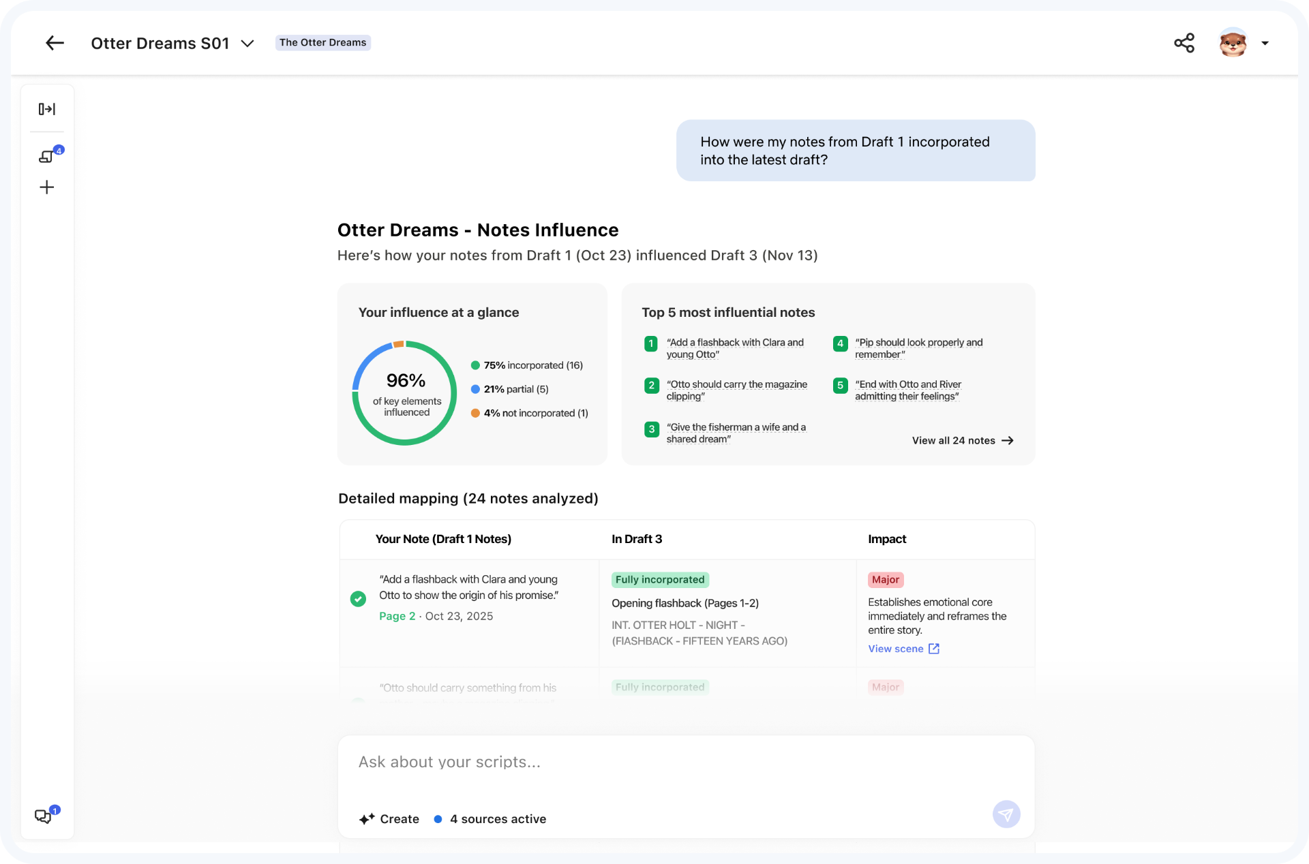Click the Create button
The width and height of the screenshot is (1309, 864).
point(389,819)
